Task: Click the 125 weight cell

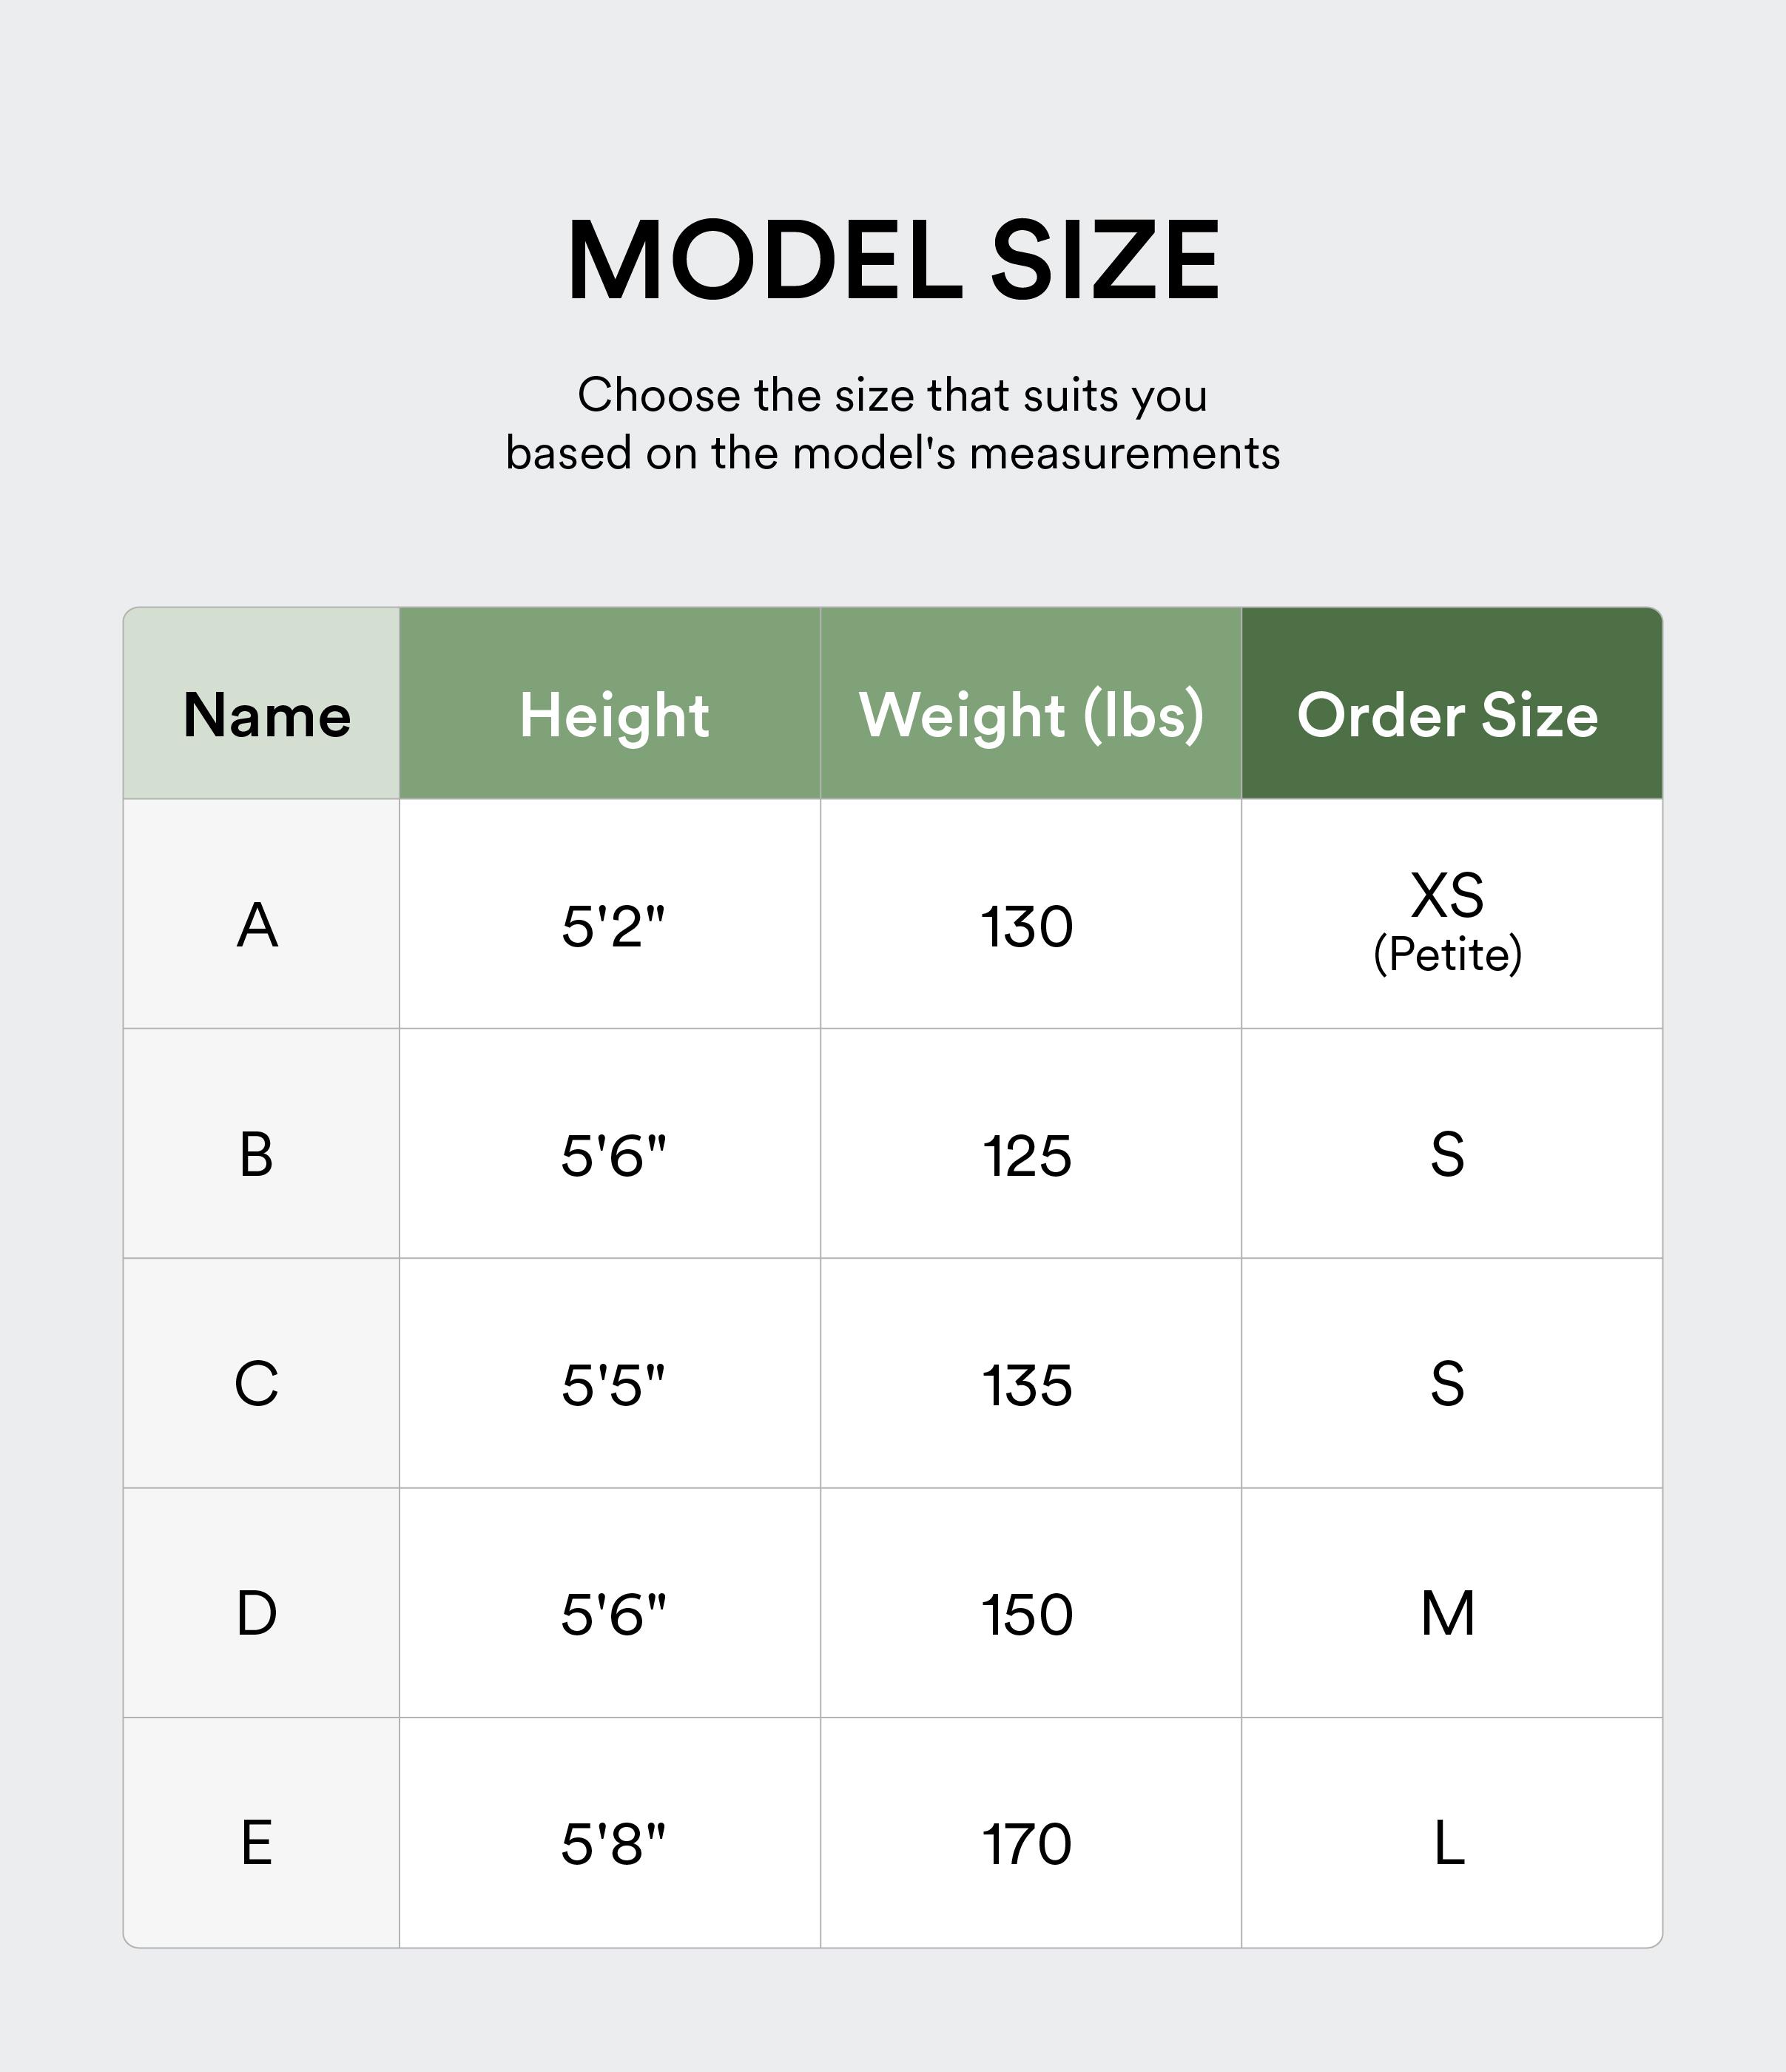Action: [1027, 1156]
